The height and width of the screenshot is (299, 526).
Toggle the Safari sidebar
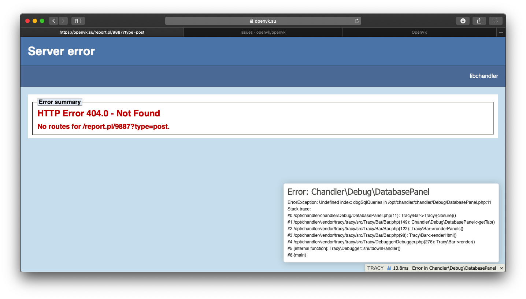coord(78,21)
